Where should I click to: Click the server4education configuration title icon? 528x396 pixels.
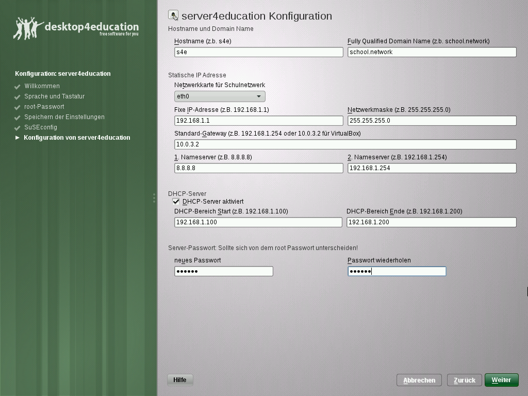[173, 15]
